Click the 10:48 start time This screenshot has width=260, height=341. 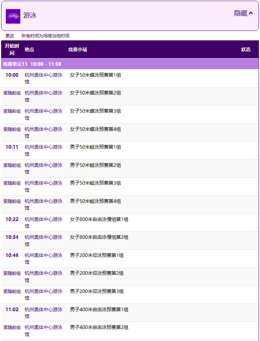[12, 255]
